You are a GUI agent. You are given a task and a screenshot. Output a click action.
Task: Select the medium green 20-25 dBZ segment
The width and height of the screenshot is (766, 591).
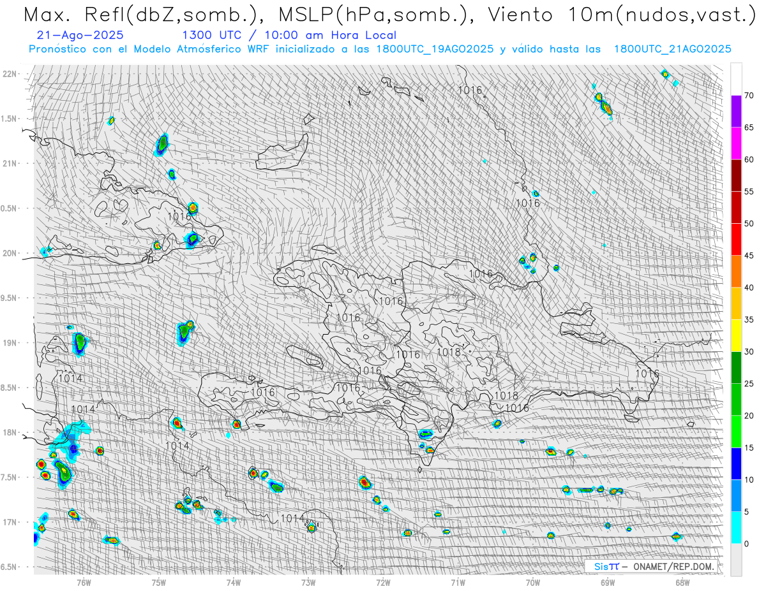coord(736,399)
